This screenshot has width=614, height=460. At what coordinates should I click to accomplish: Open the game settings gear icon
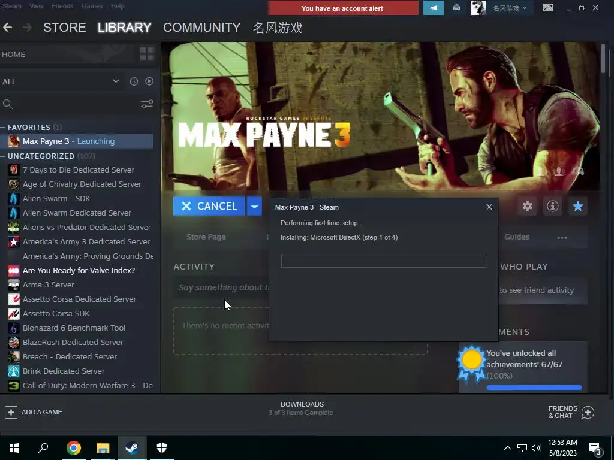(528, 206)
